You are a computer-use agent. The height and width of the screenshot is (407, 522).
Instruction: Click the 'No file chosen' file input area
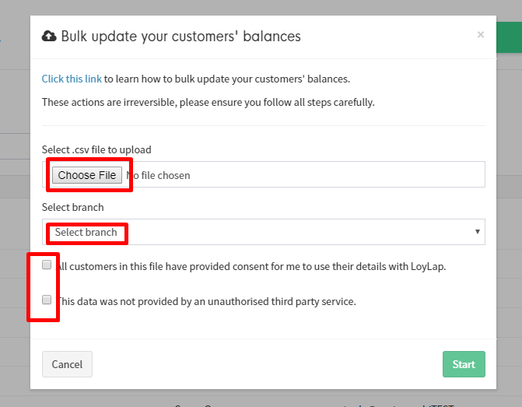click(x=263, y=174)
